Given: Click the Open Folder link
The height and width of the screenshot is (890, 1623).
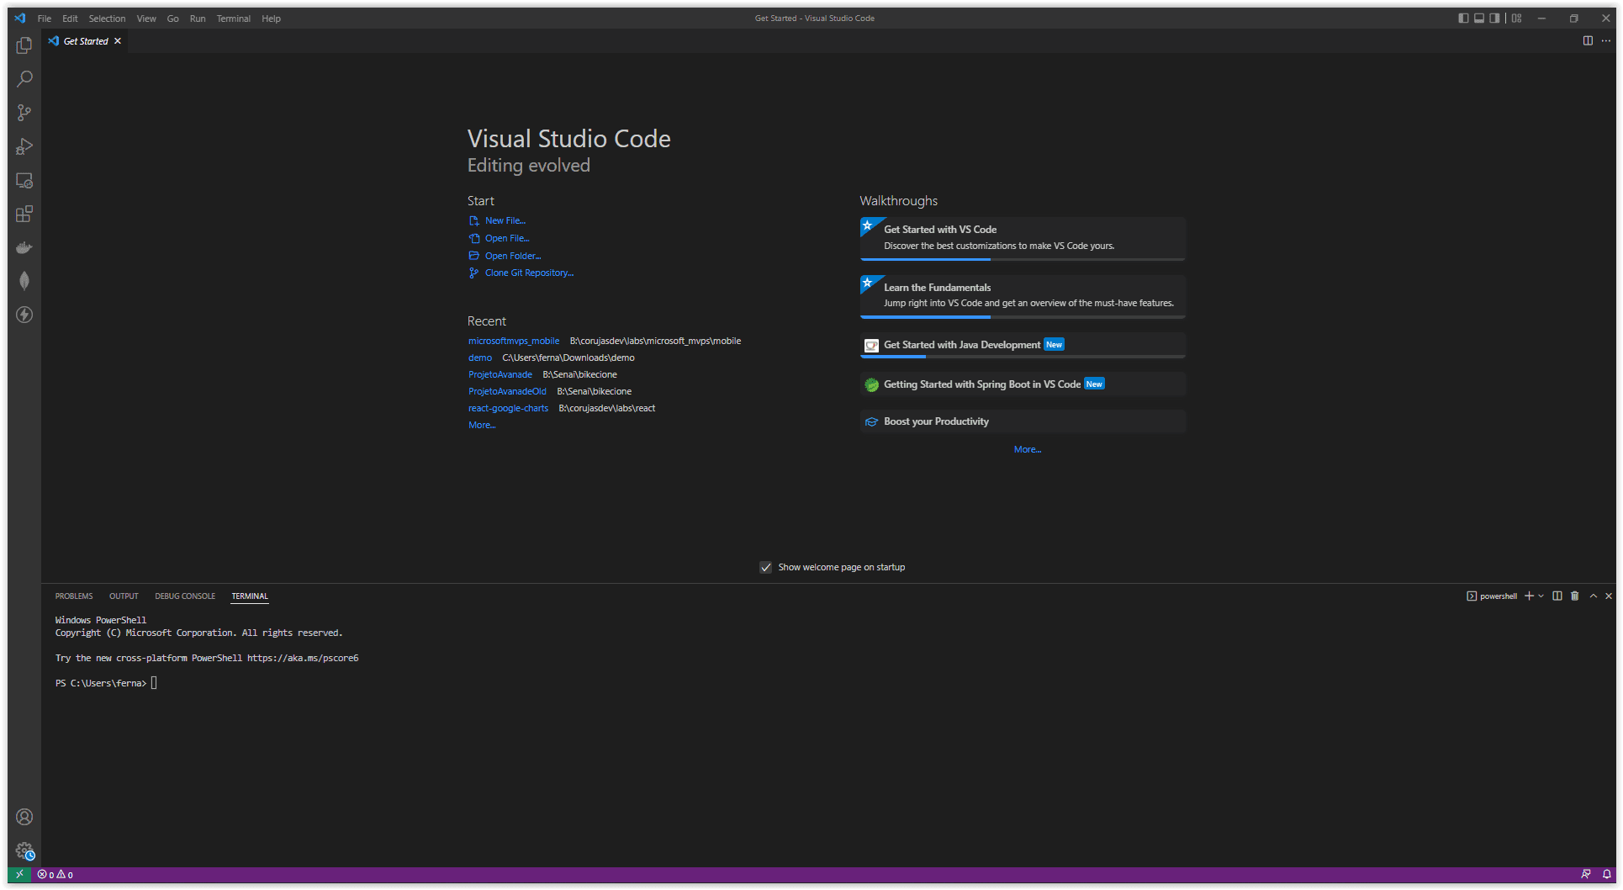Looking at the screenshot, I should (513, 256).
